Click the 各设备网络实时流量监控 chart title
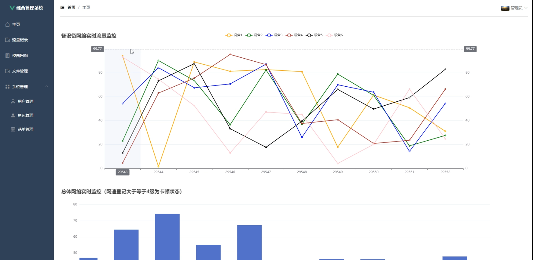533x260 pixels. [89, 36]
